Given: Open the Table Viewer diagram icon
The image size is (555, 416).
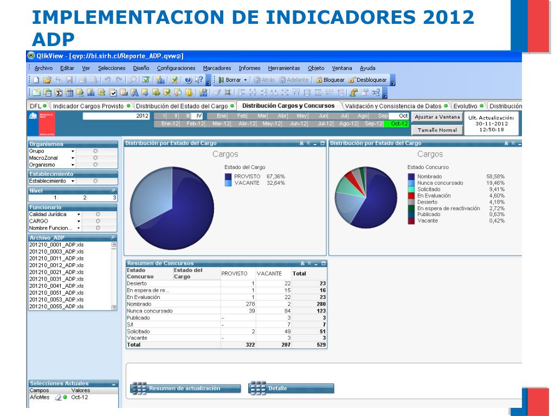Looking at the screenshot, I should coord(376,93).
